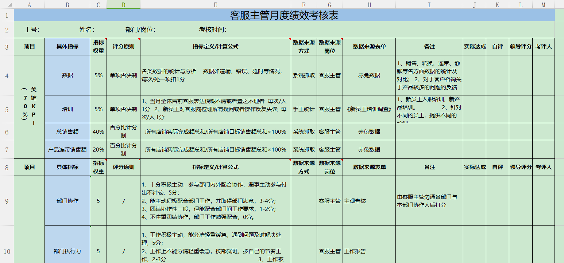
Task: Click 5% weight in the 数据 row
Action: pos(98,75)
